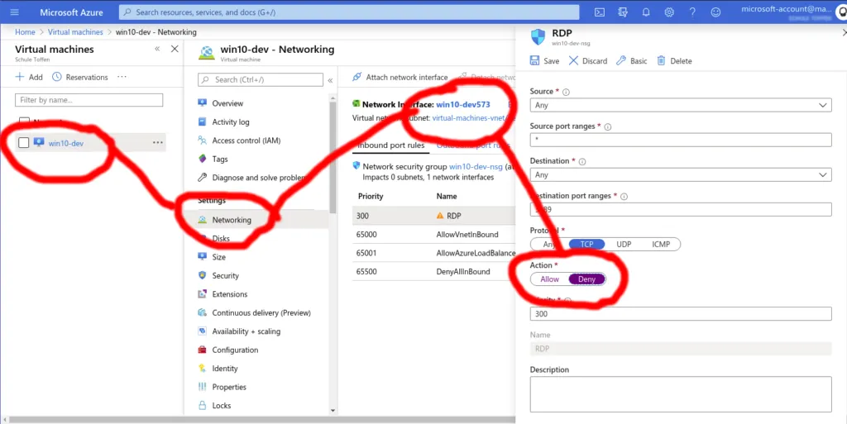This screenshot has height=424, width=847.
Task: Show info tooltip for Source field
Action: [566, 92]
